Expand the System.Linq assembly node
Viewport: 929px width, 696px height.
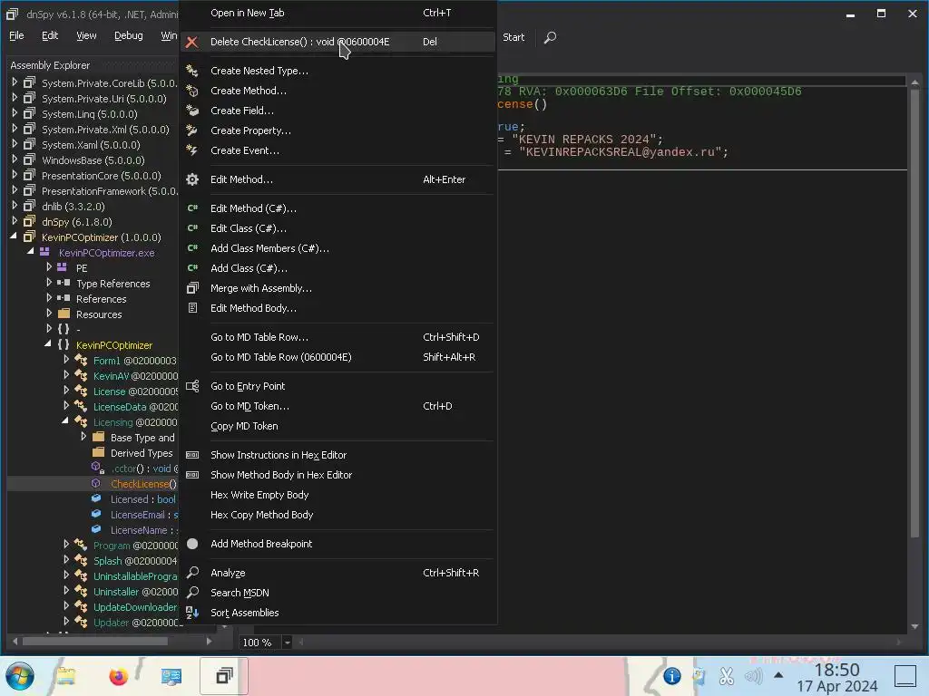pos(15,113)
